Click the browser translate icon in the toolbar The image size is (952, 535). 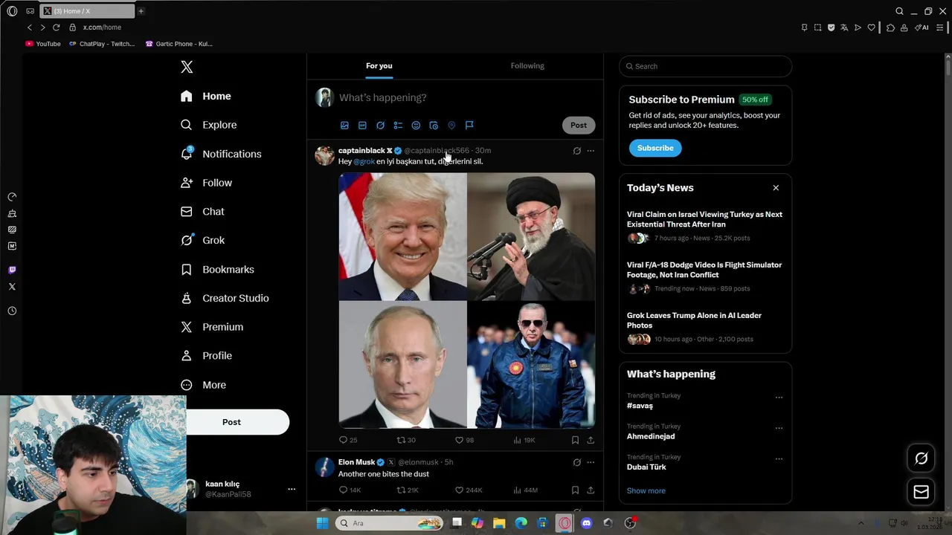844,27
